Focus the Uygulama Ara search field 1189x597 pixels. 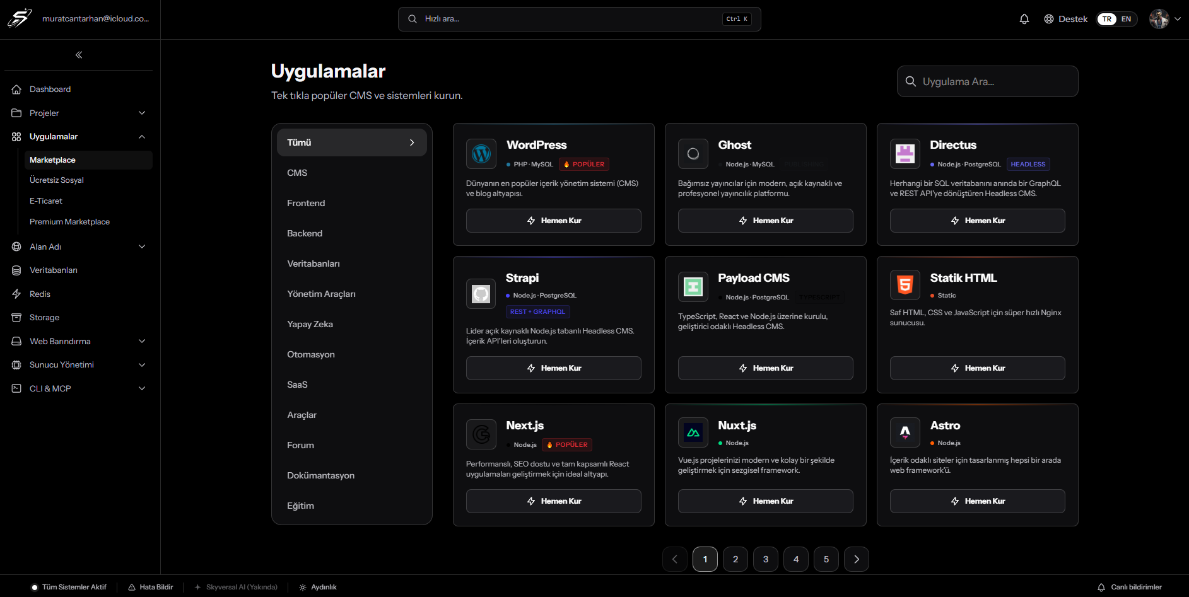coord(988,81)
